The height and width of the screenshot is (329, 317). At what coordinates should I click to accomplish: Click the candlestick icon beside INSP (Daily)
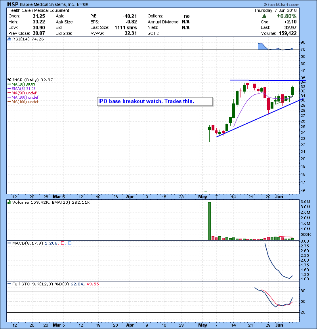coord(9,80)
